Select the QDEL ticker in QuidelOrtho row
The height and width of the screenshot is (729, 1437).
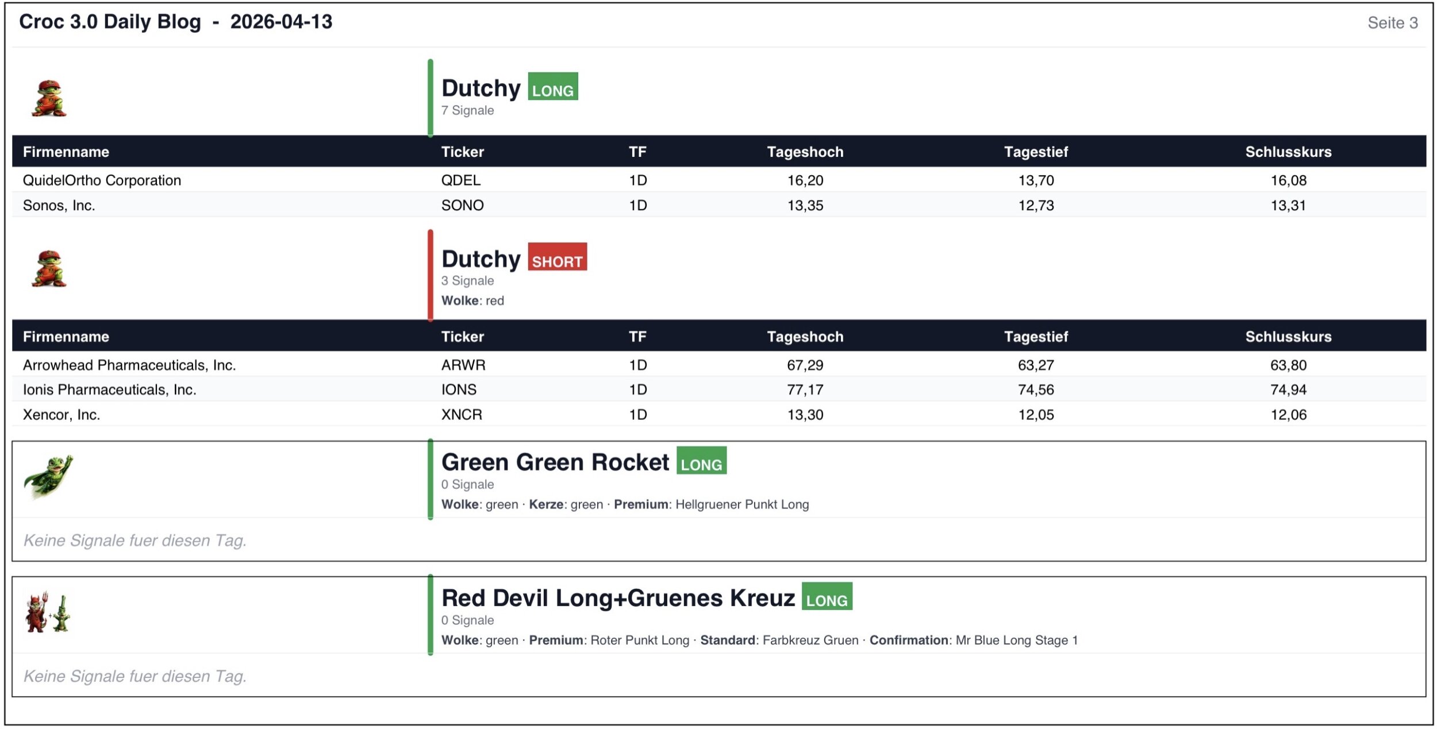pos(460,180)
